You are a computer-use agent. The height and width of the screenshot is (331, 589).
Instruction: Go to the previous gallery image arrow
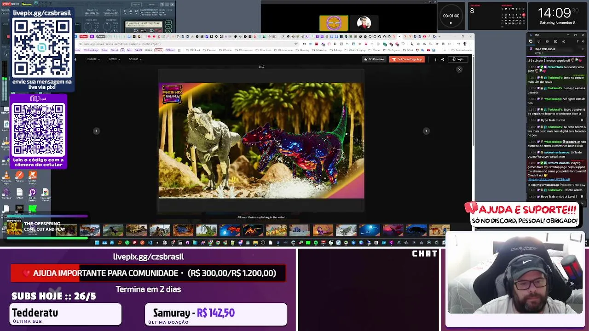(x=97, y=131)
